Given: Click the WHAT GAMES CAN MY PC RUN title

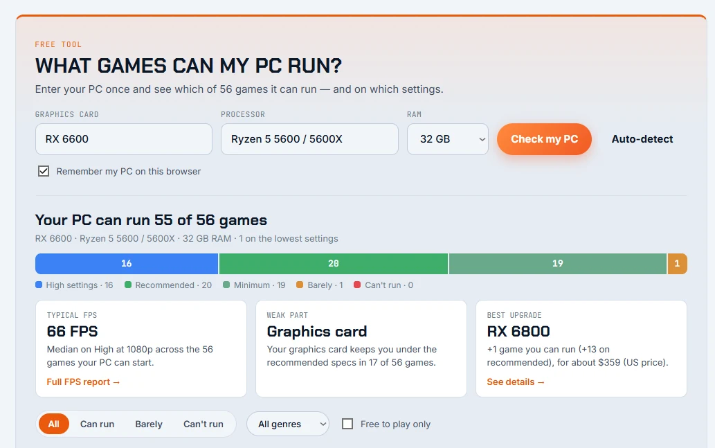Looking at the screenshot, I should (188, 66).
